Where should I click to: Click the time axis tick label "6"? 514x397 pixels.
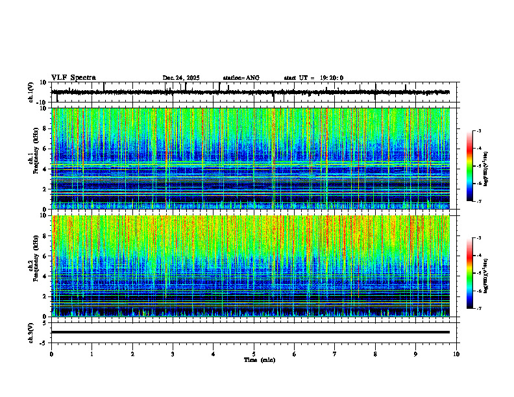295,354
